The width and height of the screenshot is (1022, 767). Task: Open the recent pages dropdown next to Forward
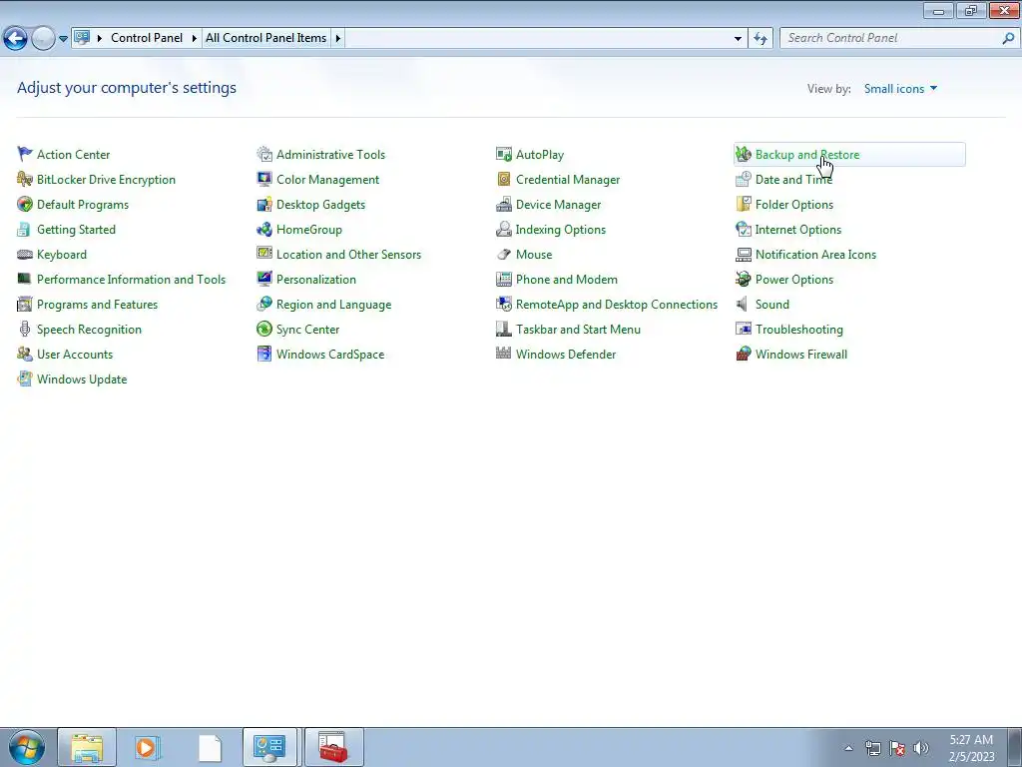(63, 39)
